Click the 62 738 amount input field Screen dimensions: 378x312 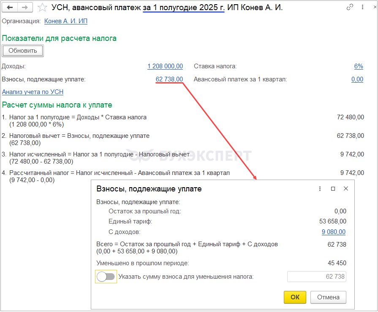(316, 277)
